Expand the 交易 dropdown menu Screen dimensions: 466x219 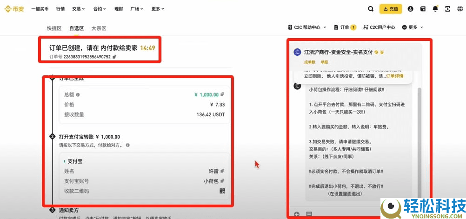(79, 9)
